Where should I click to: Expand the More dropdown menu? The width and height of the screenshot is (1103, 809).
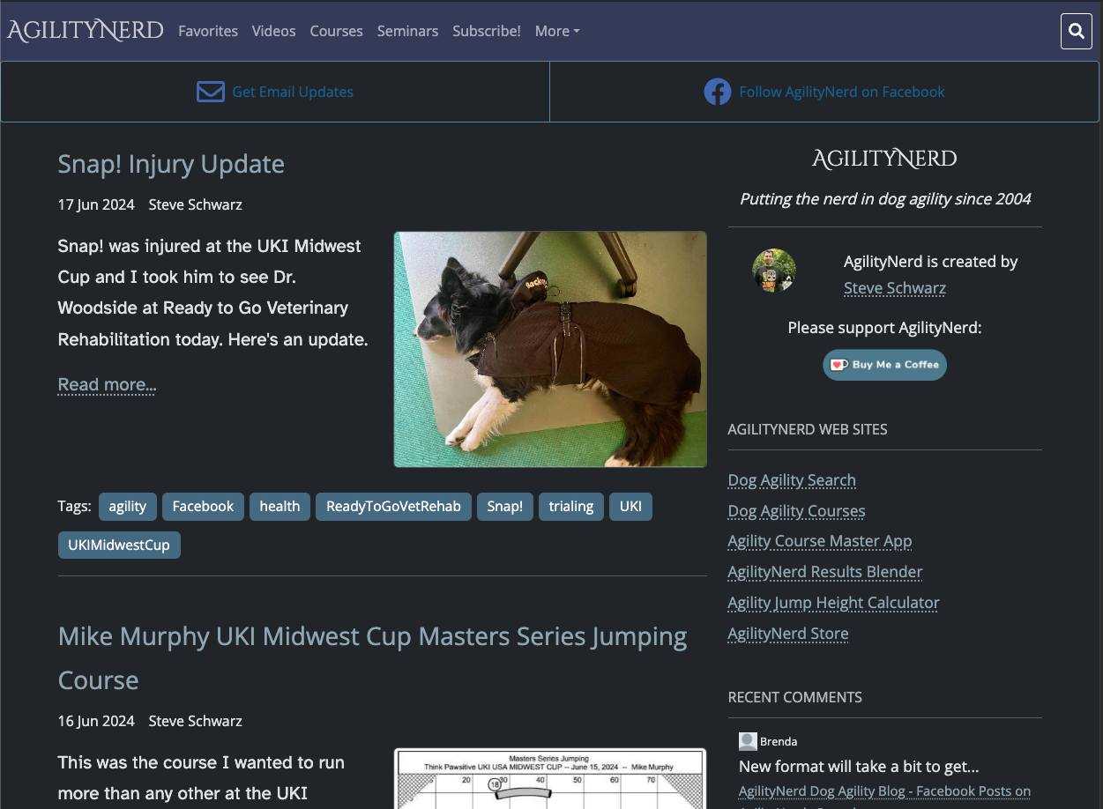556,31
